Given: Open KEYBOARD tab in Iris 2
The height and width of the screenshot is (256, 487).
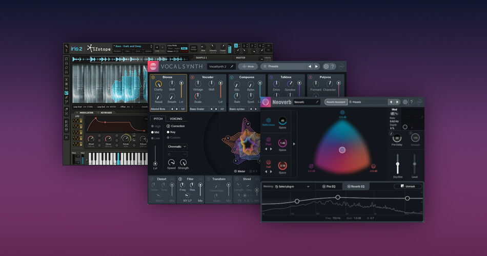Looking at the screenshot, I should (106, 113).
